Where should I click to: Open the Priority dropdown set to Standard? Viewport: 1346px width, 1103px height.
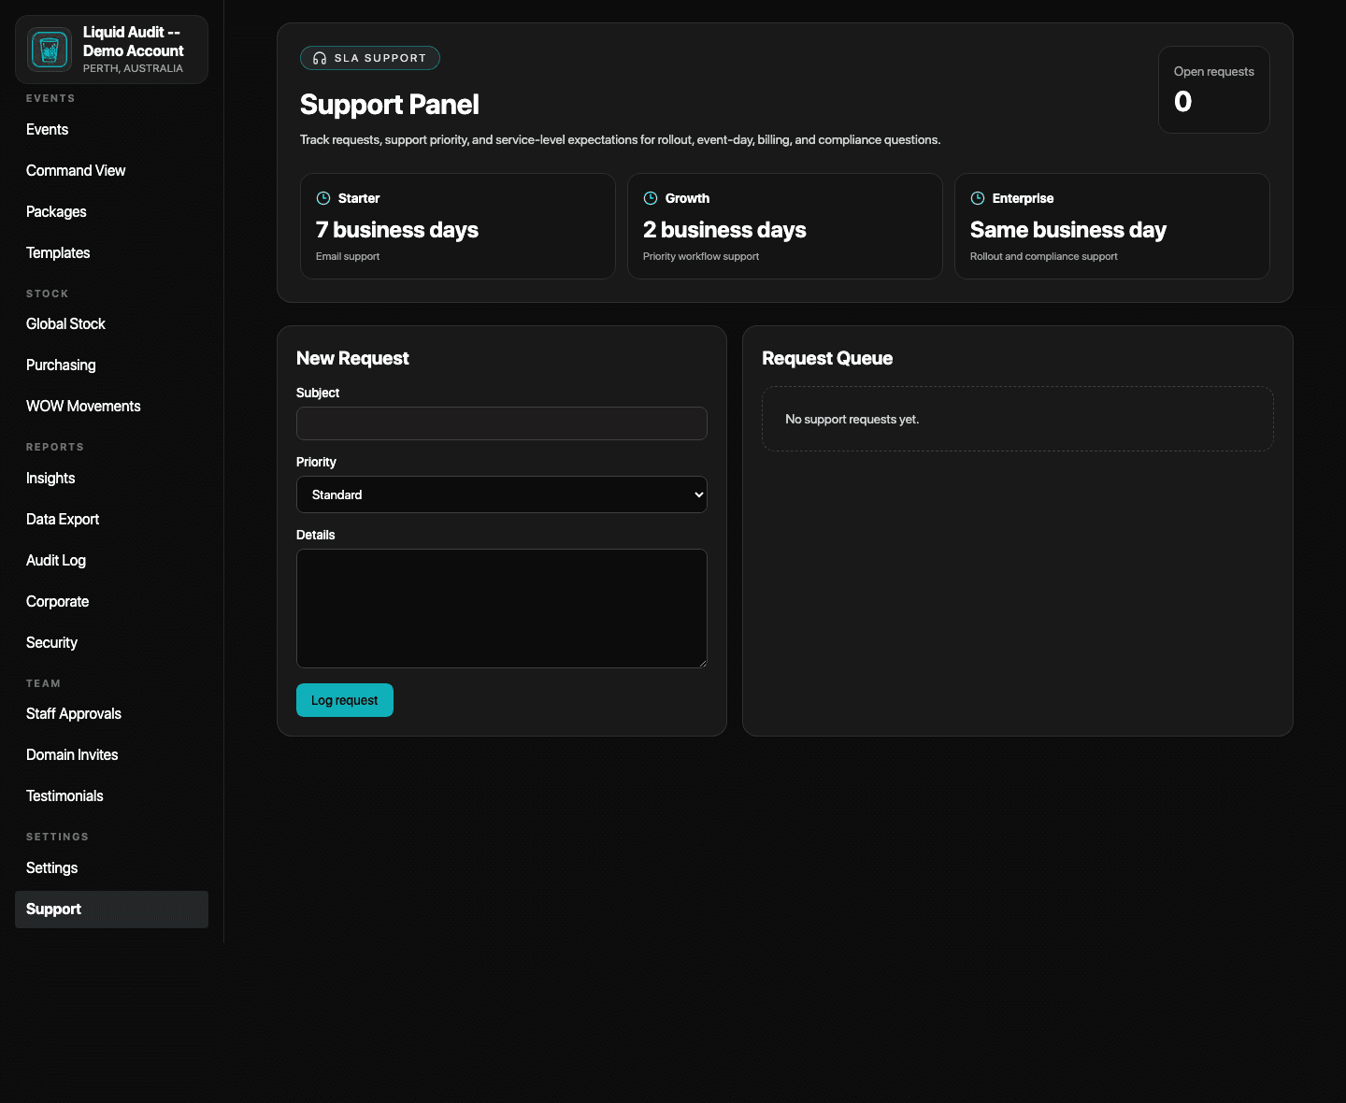click(502, 494)
